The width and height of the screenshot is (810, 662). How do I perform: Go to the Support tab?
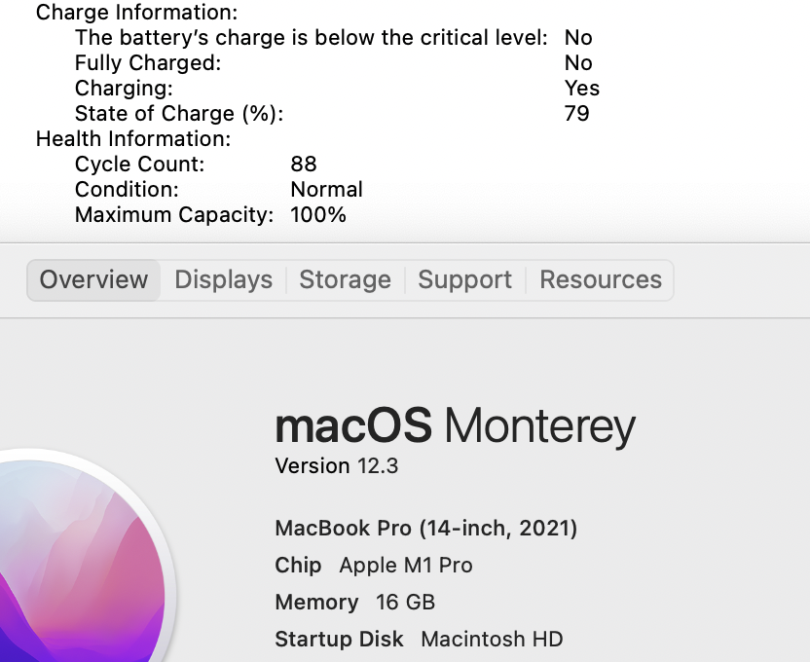pos(464,280)
